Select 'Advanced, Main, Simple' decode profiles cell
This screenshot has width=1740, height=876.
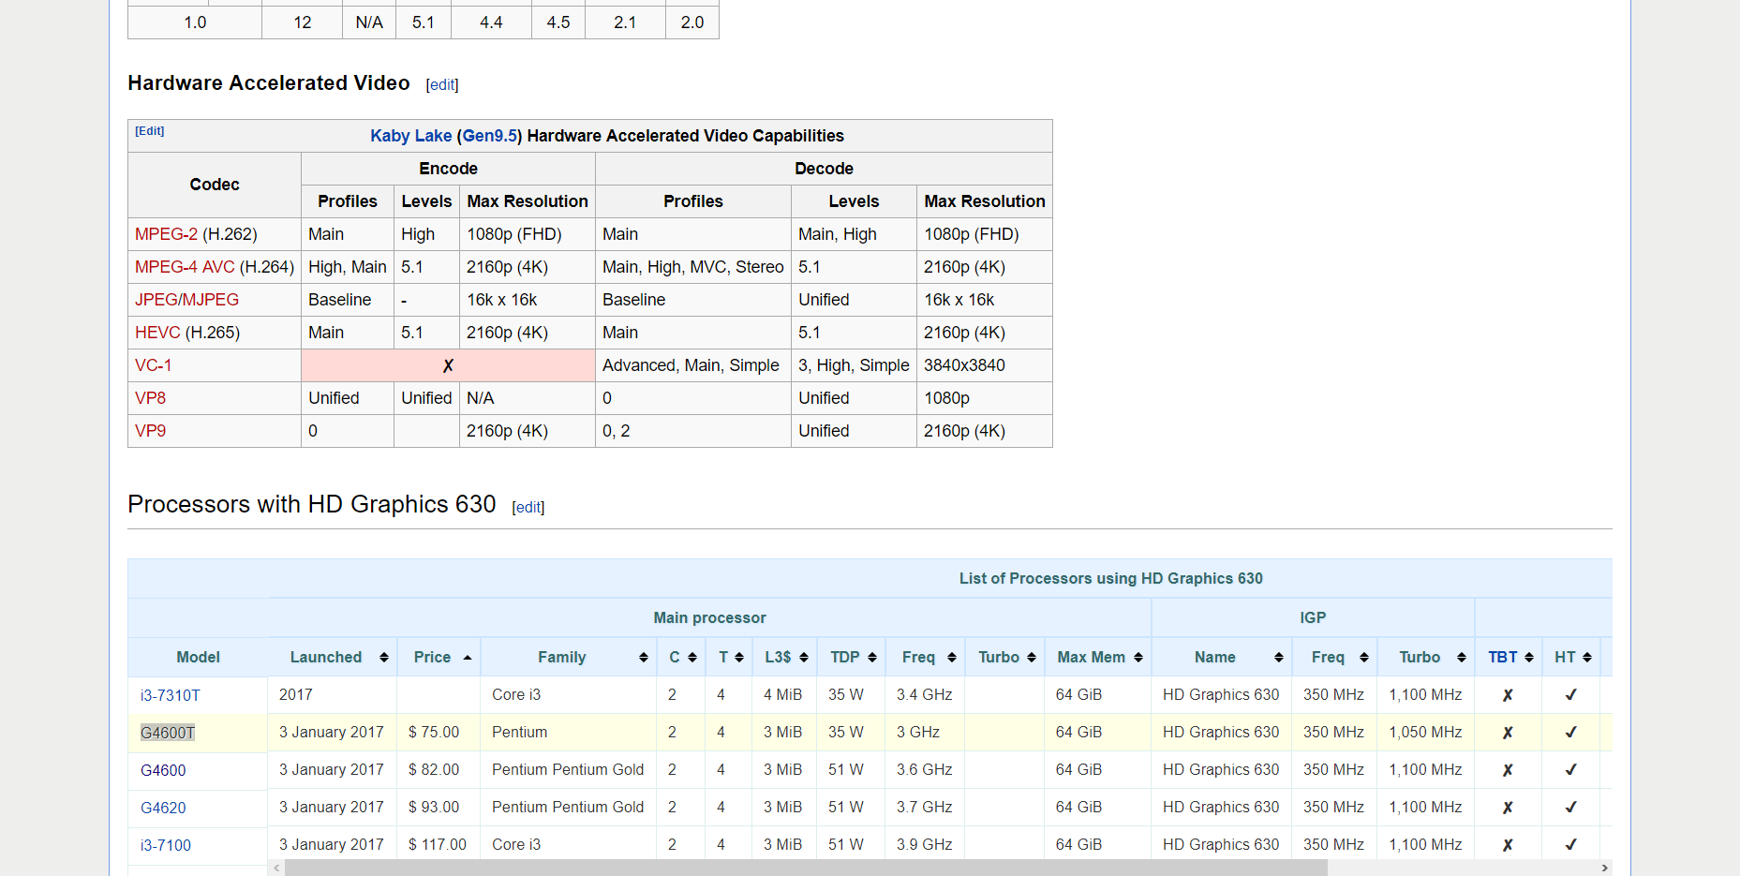pyautogui.click(x=693, y=365)
